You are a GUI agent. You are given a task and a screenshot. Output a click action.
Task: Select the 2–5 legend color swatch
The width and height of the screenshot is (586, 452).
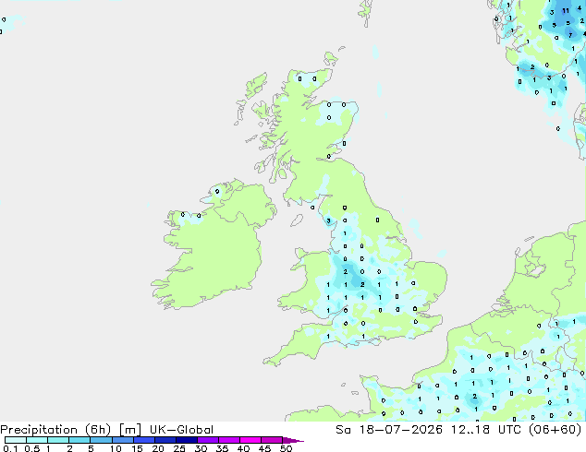point(79,440)
